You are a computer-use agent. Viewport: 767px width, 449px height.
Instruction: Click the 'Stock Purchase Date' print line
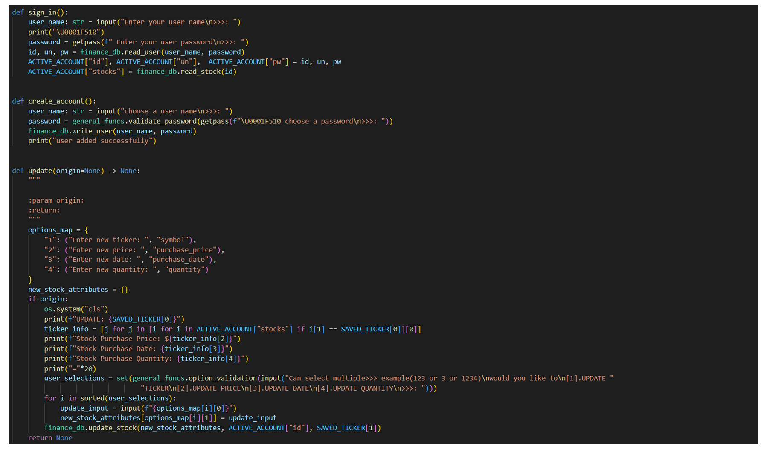(138, 349)
